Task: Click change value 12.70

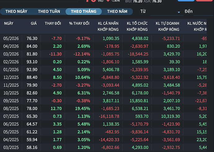Action: pos(56,109)
